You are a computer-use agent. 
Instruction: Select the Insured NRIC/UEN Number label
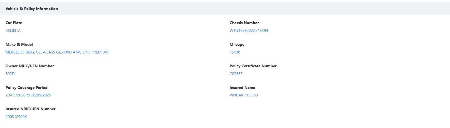[x=31, y=109]
